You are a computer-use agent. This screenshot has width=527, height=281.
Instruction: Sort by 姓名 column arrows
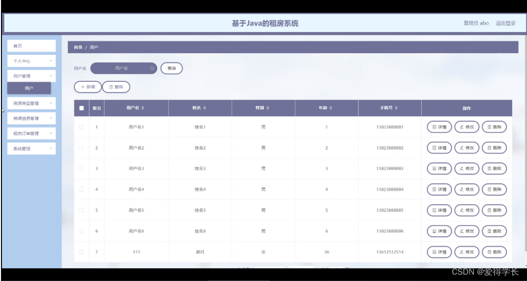click(205, 108)
